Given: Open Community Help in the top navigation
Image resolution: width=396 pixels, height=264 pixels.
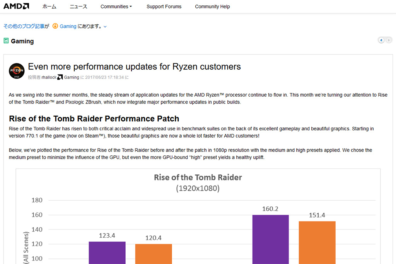Looking at the screenshot, I should coord(212,7).
